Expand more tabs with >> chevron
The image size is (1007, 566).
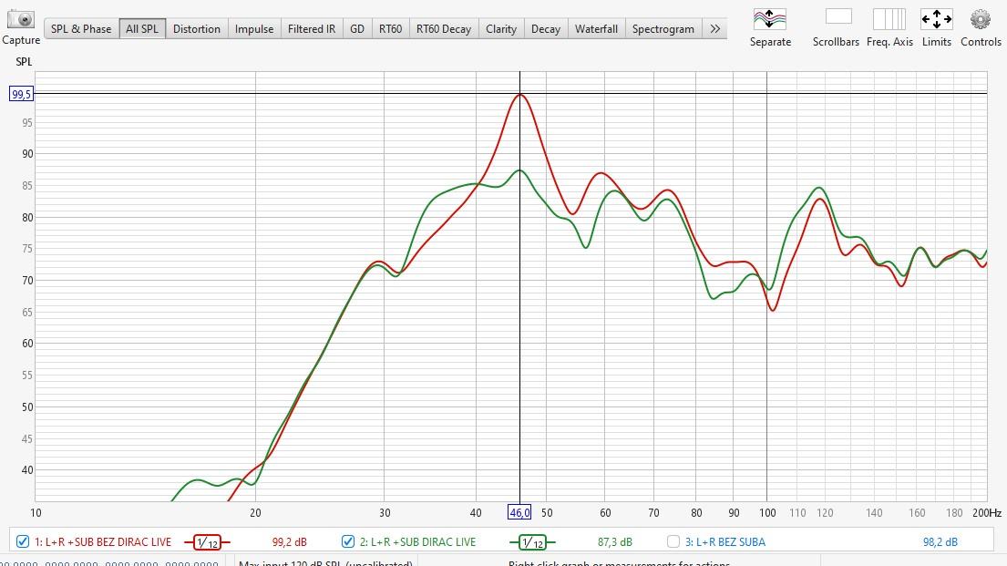point(715,28)
